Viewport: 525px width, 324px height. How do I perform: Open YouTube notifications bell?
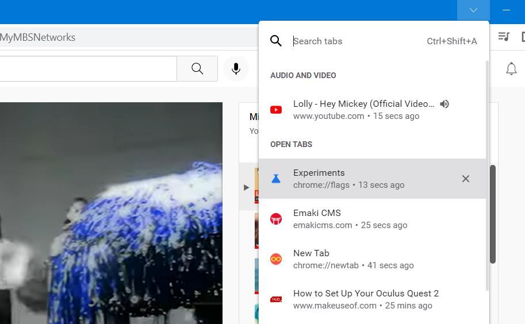(511, 68)
